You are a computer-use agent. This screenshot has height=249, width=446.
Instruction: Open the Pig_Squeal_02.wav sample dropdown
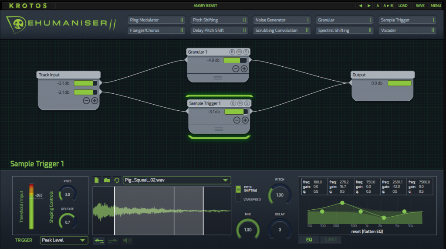coord(177,180)
